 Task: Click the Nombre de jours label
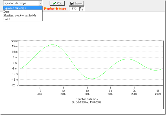pos(55,9)
